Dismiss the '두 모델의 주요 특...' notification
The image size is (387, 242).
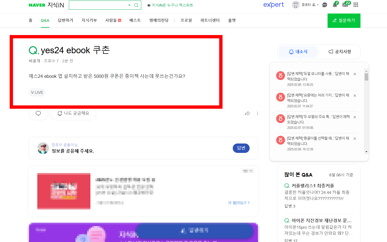355,117
